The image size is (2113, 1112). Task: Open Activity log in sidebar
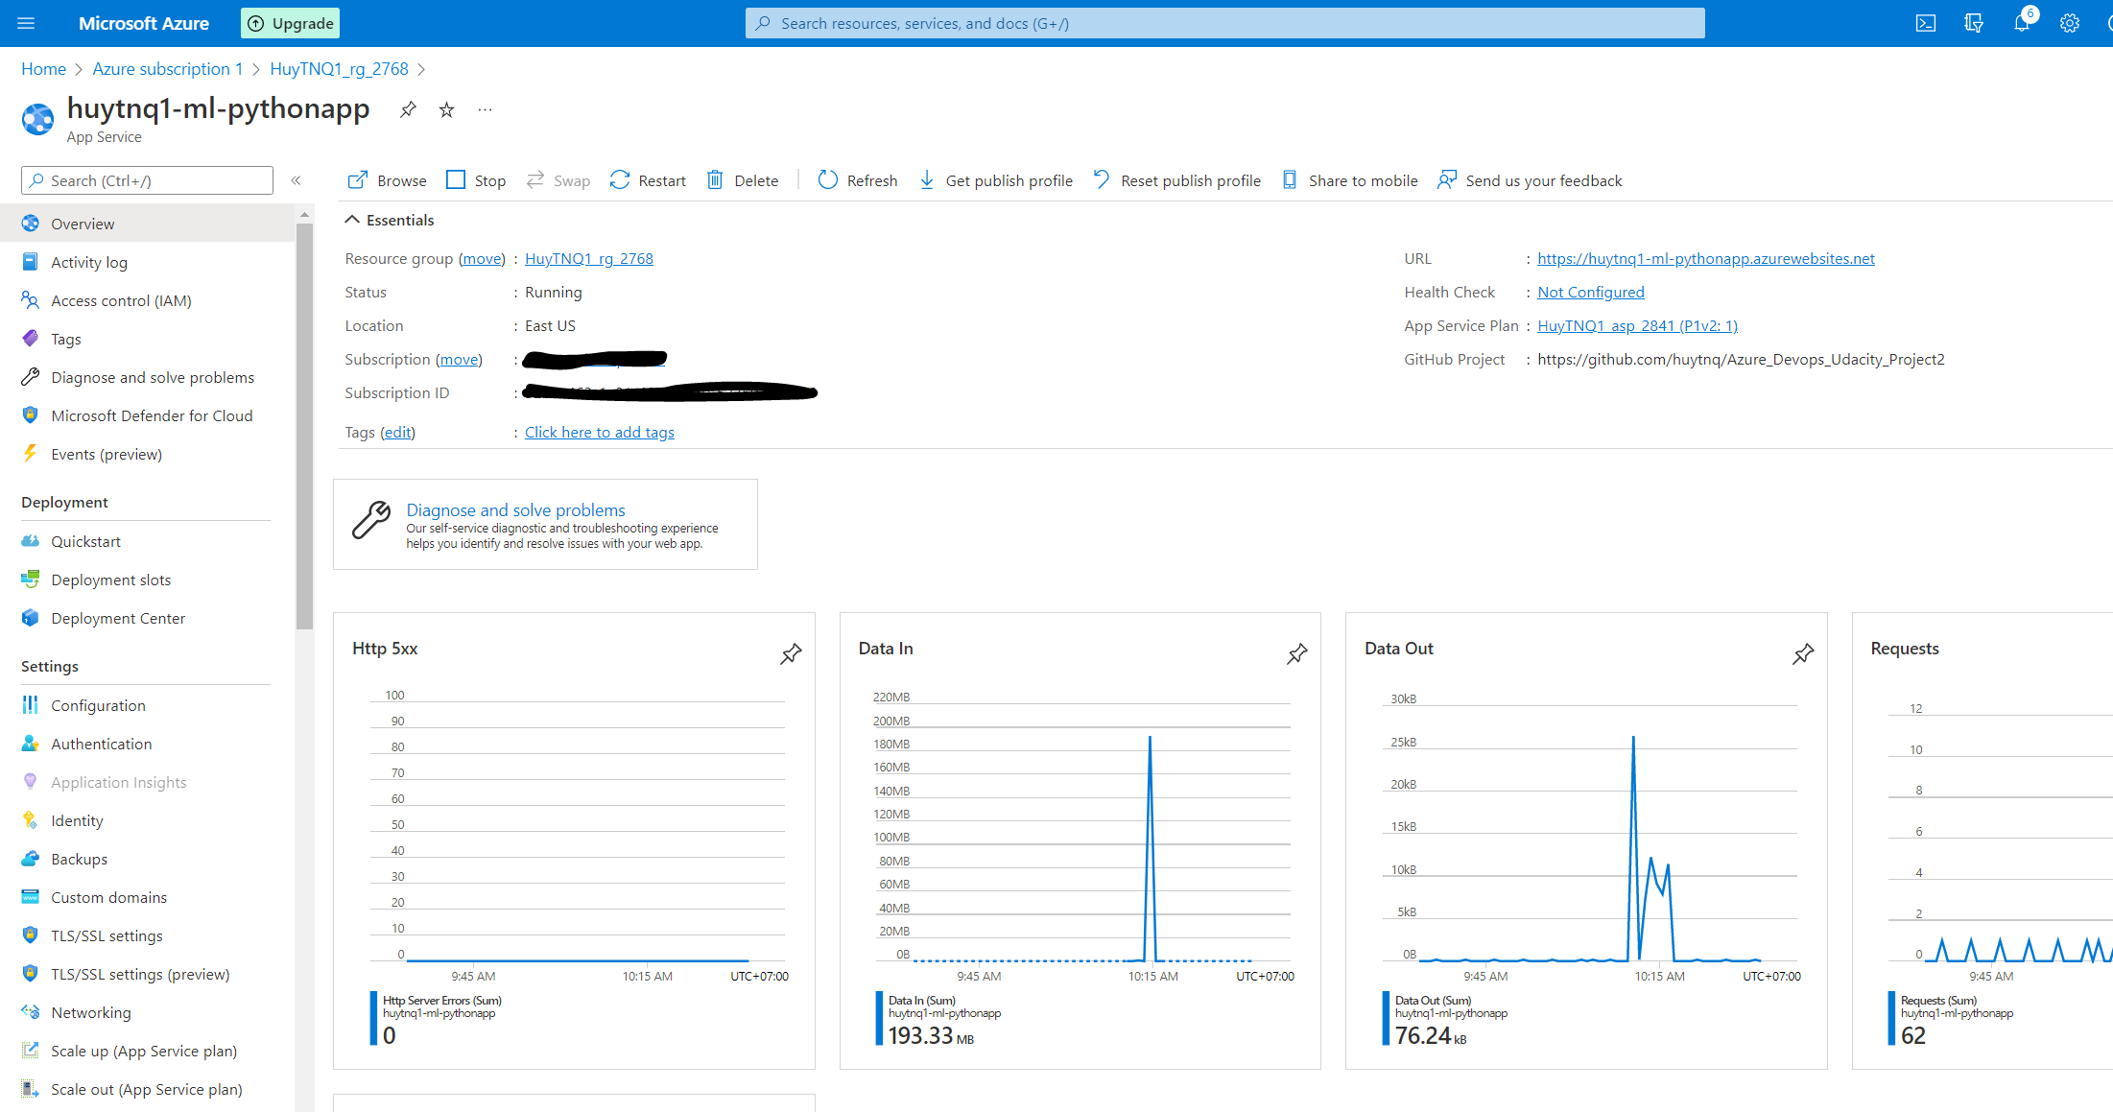point(89,262)
